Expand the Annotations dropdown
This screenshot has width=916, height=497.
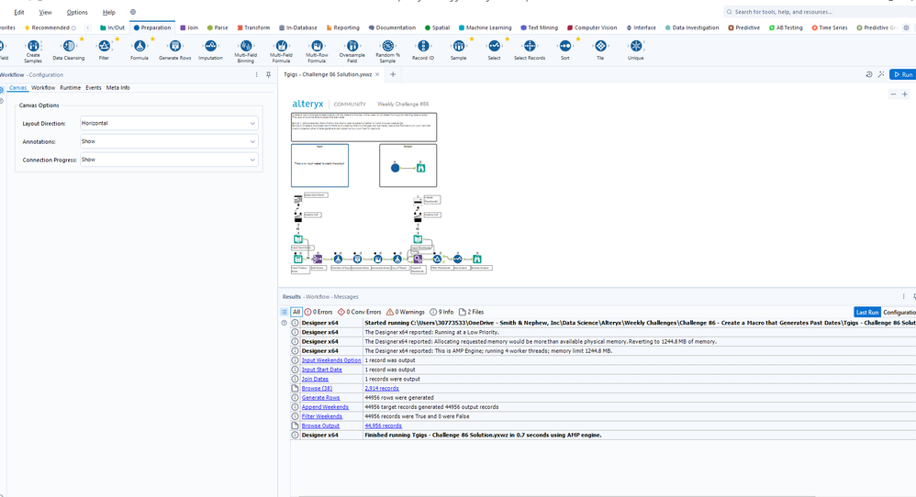pos(169,141)
